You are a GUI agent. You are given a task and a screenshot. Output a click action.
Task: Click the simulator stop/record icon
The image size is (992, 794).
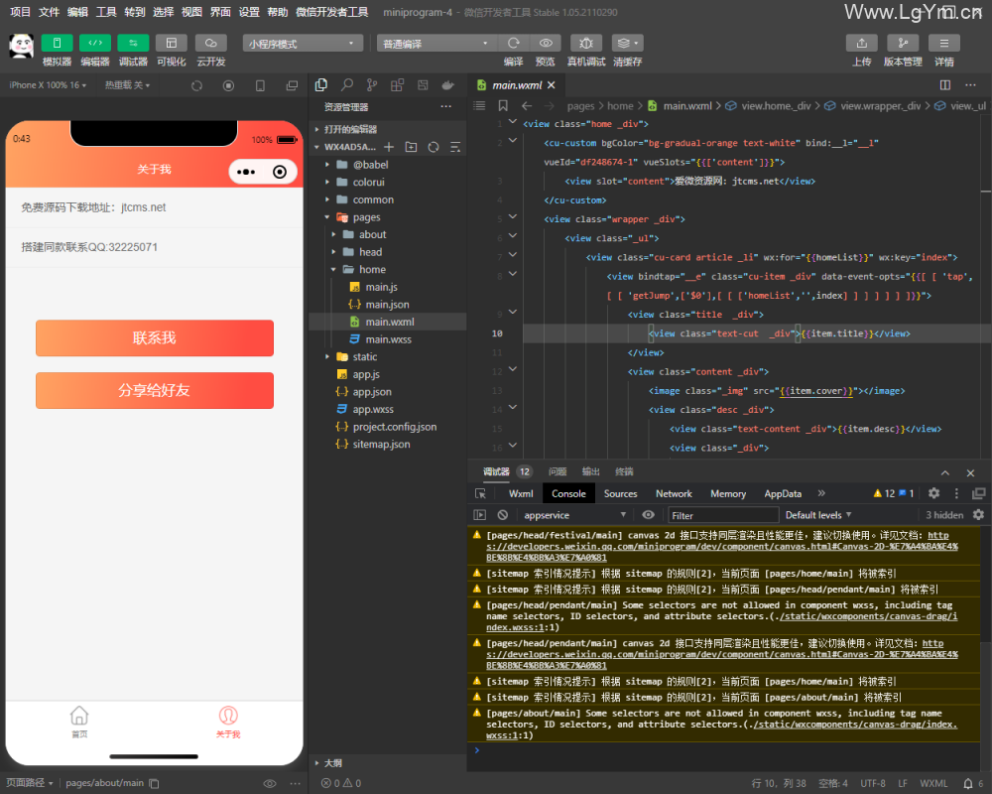[x=228, y=85]
